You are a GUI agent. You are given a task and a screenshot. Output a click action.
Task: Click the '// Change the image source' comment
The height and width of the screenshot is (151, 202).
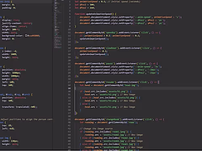(96, 128)
